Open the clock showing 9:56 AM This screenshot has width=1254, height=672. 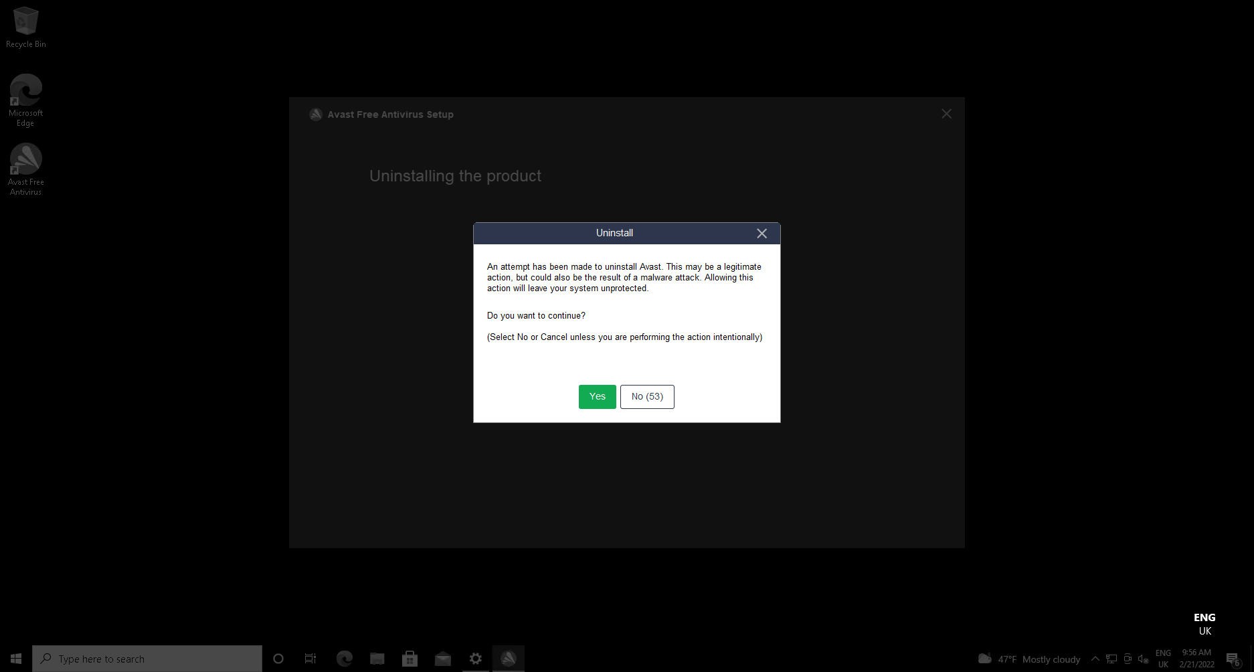(1196, 659)
